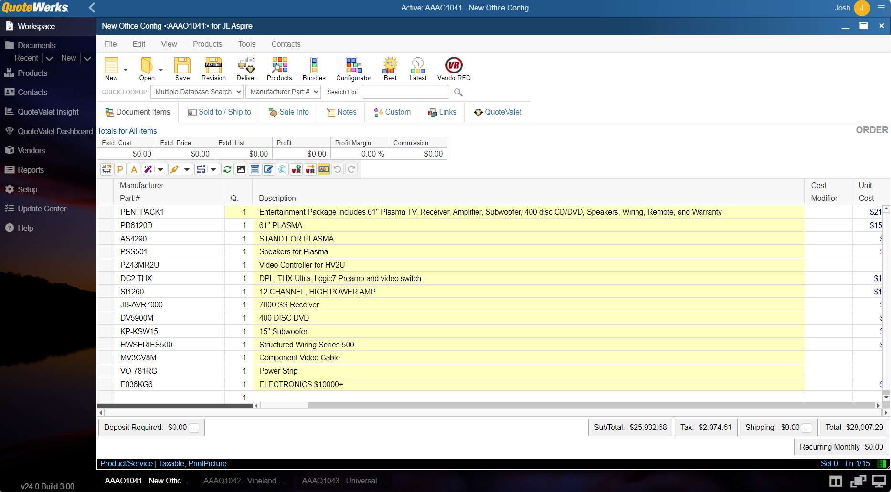Click the Deposit Required ellipsis button

click(x=194, y=428)
